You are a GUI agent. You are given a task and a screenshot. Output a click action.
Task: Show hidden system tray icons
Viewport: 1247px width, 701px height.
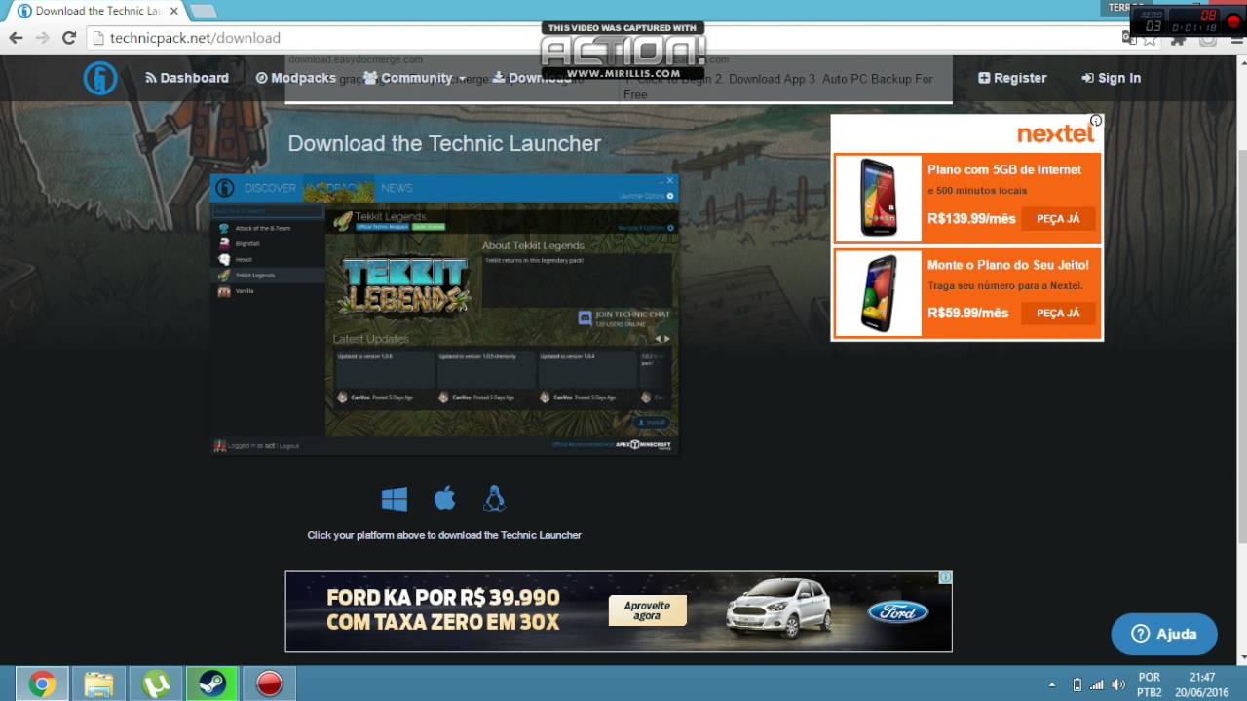pyautogui.click(x=1050, y=684)
